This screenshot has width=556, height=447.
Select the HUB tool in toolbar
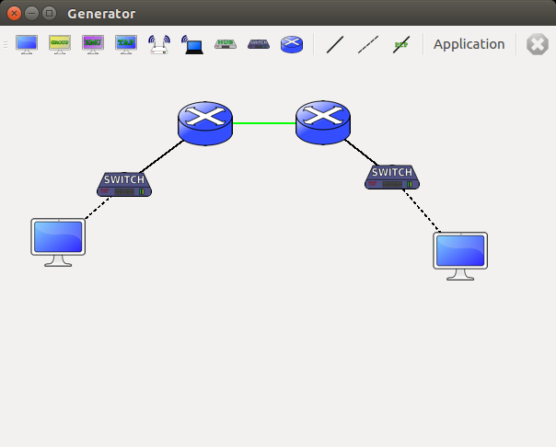click(226, 44)
